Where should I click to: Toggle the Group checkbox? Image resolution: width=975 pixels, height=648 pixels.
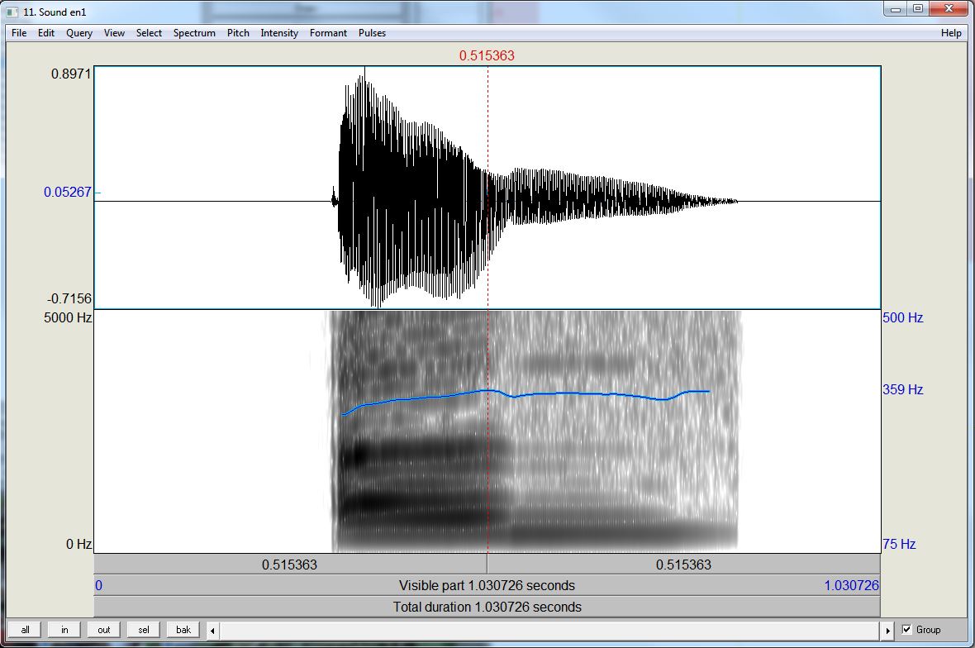pos(906,629)
